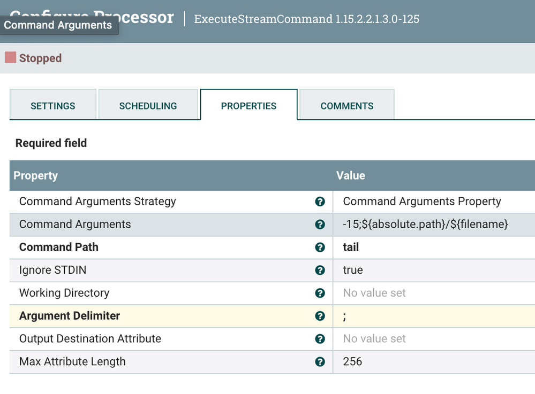The width and height of the screenshot is (535, 394).
Task: Edit the Command Arguments value field
Action: (x=434, y=225)
